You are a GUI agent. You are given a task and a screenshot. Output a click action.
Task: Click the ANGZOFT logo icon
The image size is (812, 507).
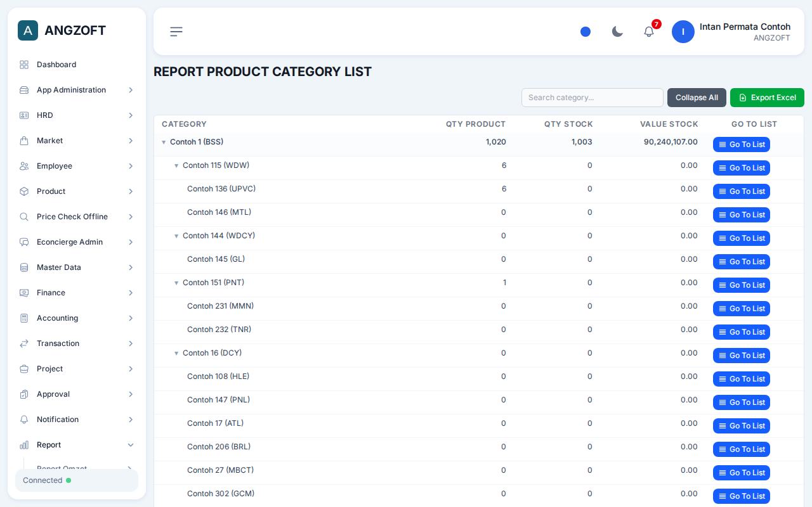tap(28, 30)
